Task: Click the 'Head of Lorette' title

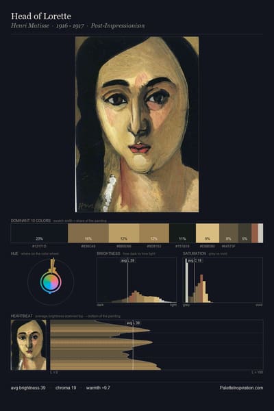Action: point(41,16)
